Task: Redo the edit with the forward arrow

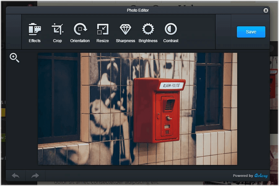Action: pyautogui.click(x=35, y=176)
